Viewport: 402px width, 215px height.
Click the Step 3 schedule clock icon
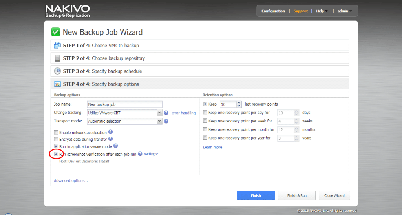pyautogui.click(x=57, y=71)
